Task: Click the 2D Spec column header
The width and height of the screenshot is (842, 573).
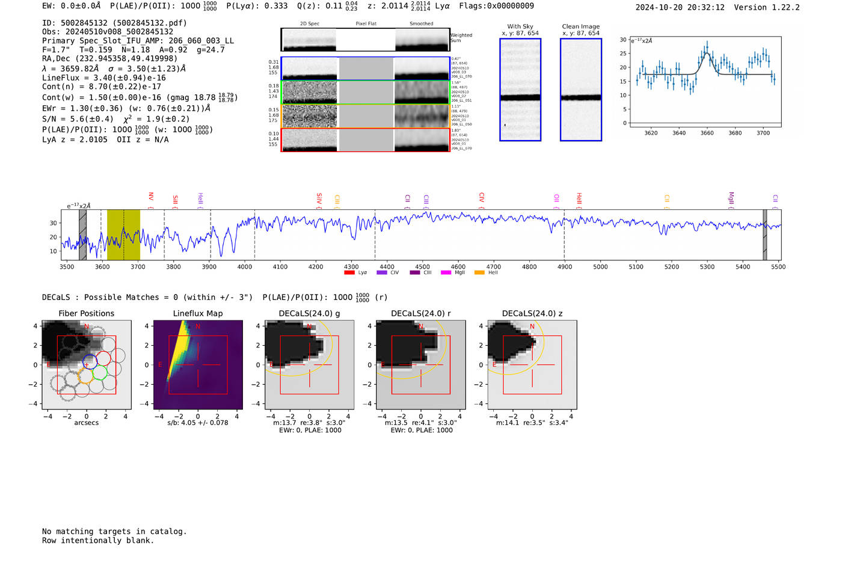Action: click(310, 23)
